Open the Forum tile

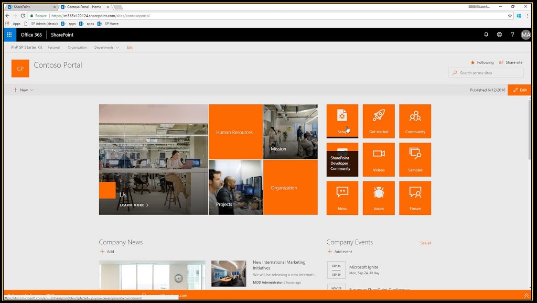tap(415, 198)
